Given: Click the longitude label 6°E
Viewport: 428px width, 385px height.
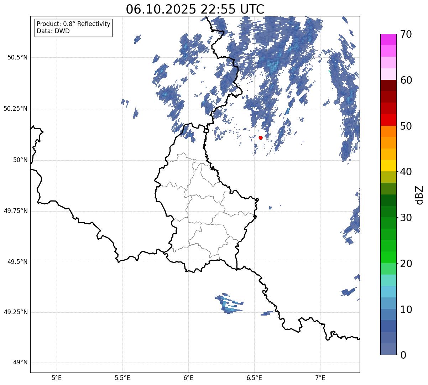Looking at the screenshot, I should click(188, 378).
